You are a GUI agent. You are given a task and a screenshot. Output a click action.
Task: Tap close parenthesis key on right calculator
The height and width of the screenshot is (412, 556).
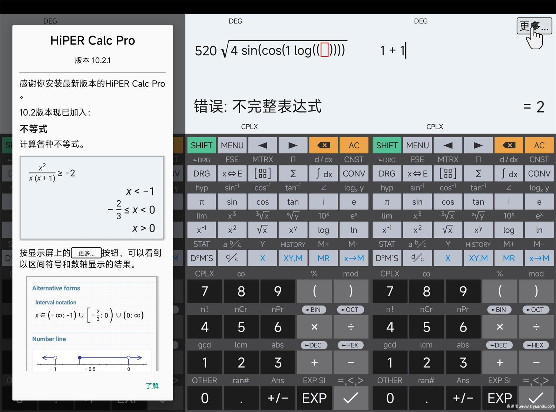[x=536, y=291]
